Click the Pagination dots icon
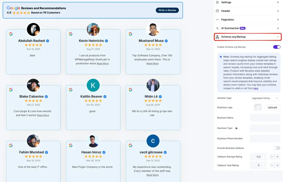 [x=217, y=20]
